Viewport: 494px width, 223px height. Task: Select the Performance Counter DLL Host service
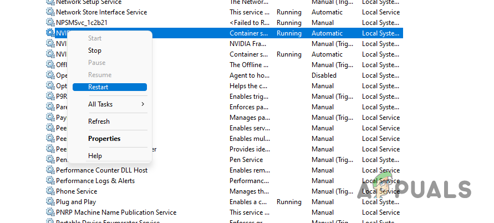coord(101,170)
